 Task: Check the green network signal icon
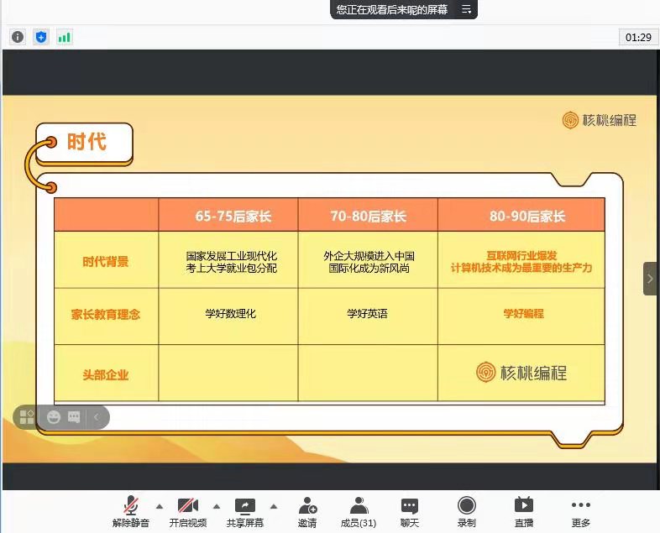65,37
